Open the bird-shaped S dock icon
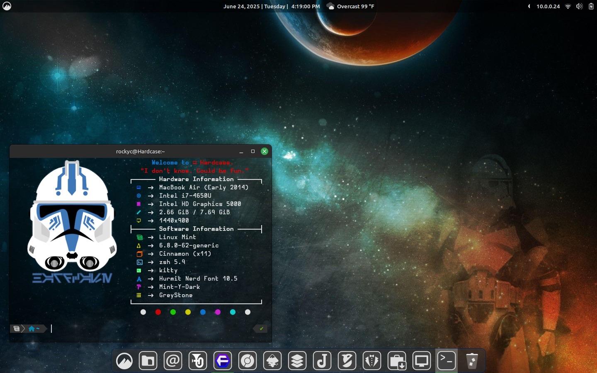The height and width of the screenshot is (373, 597). (x=347, y=361)
